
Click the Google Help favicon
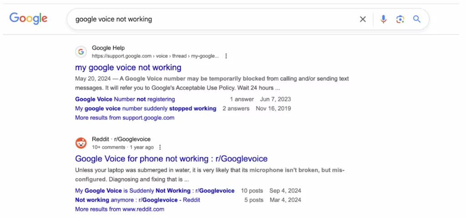click(x=81, y=52)
